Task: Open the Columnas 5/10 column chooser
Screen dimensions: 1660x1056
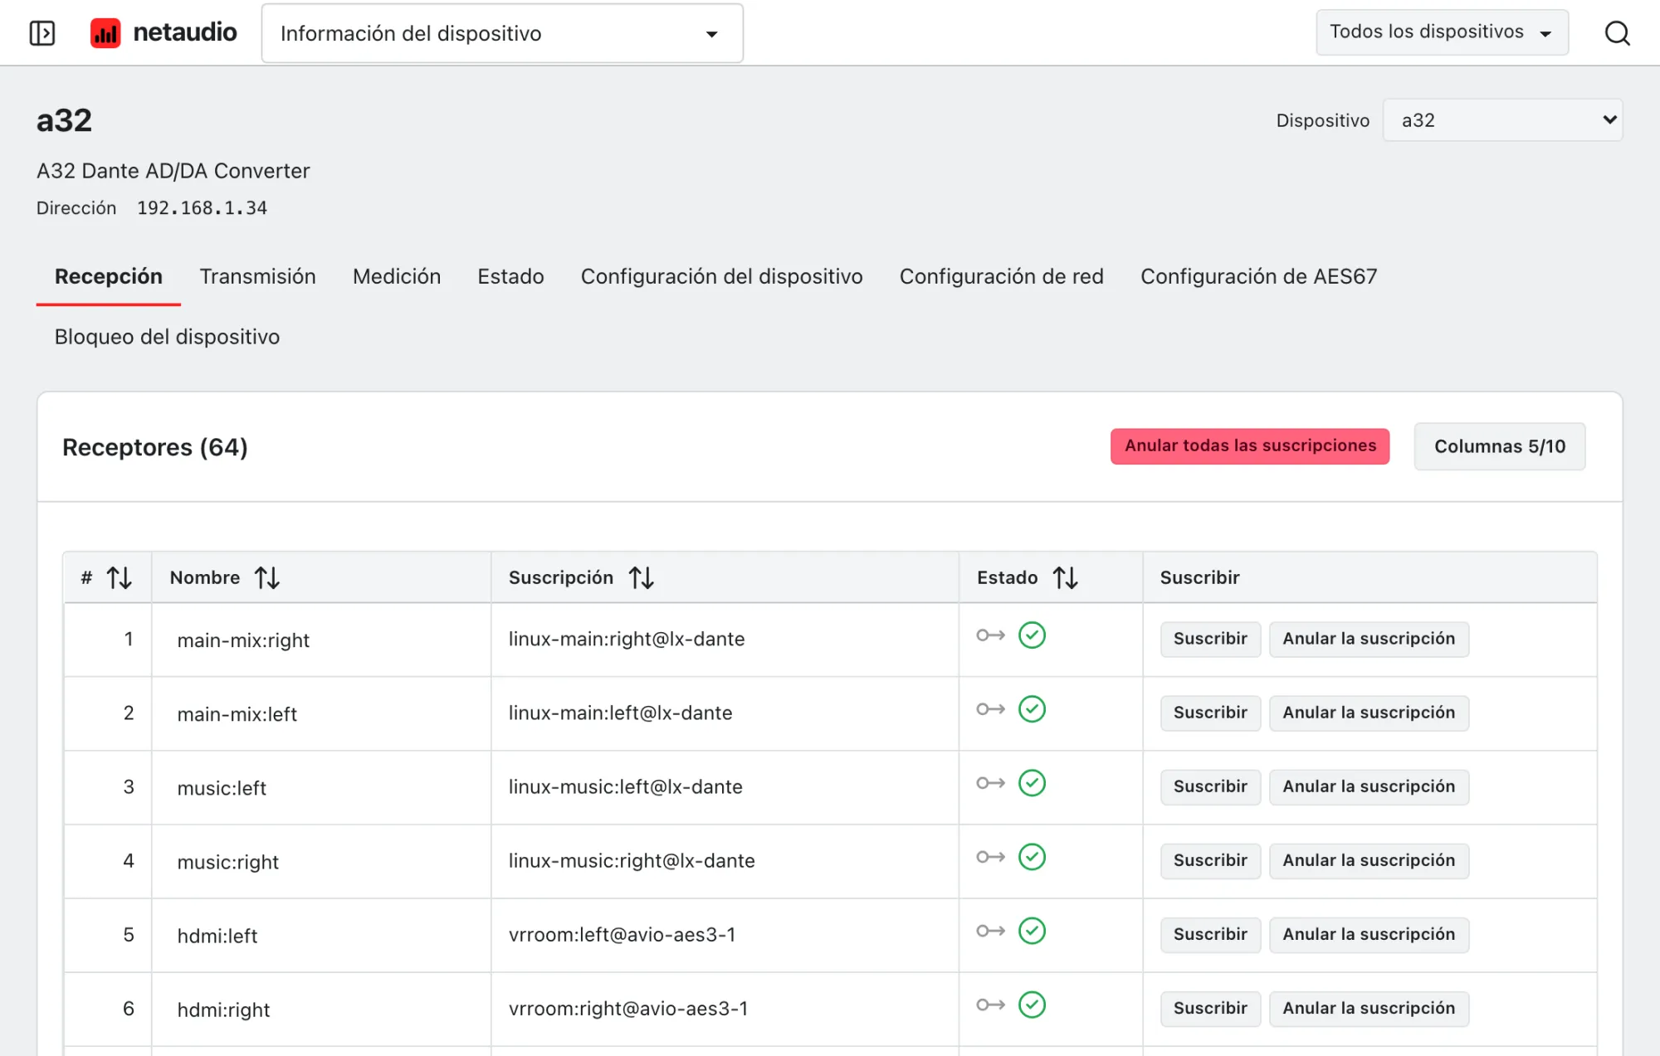Action: tap(1500, 446)
